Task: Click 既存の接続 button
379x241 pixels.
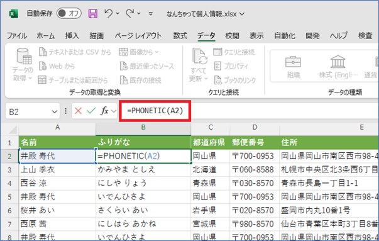Action: 141,80
